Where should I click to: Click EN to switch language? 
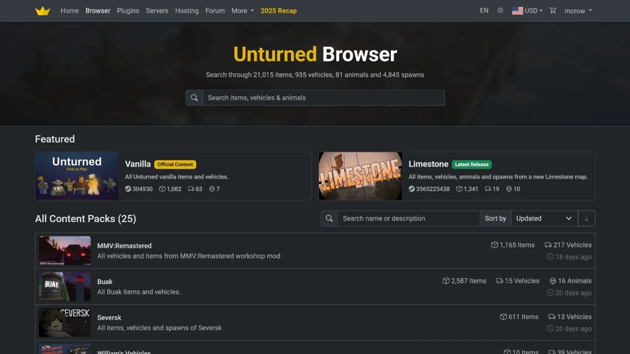coord(484,10)
